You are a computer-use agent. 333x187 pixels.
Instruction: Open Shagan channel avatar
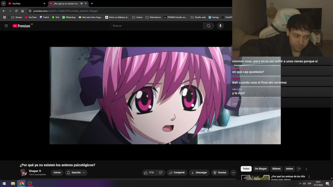[x=24, y=172]
